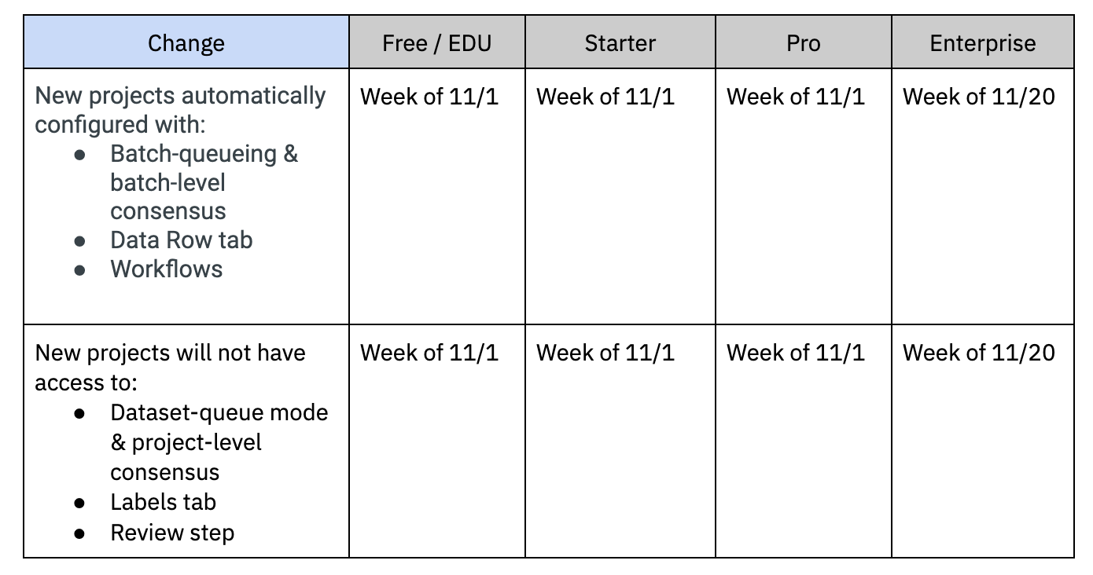Select the Starter column header
The width and height of the screenshot is (1093, 575).
click(x=620, y=42)
